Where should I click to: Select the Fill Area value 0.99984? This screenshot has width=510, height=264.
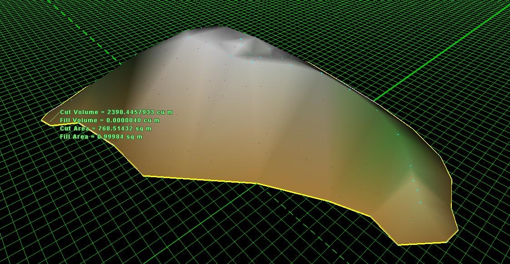point(110,137)
